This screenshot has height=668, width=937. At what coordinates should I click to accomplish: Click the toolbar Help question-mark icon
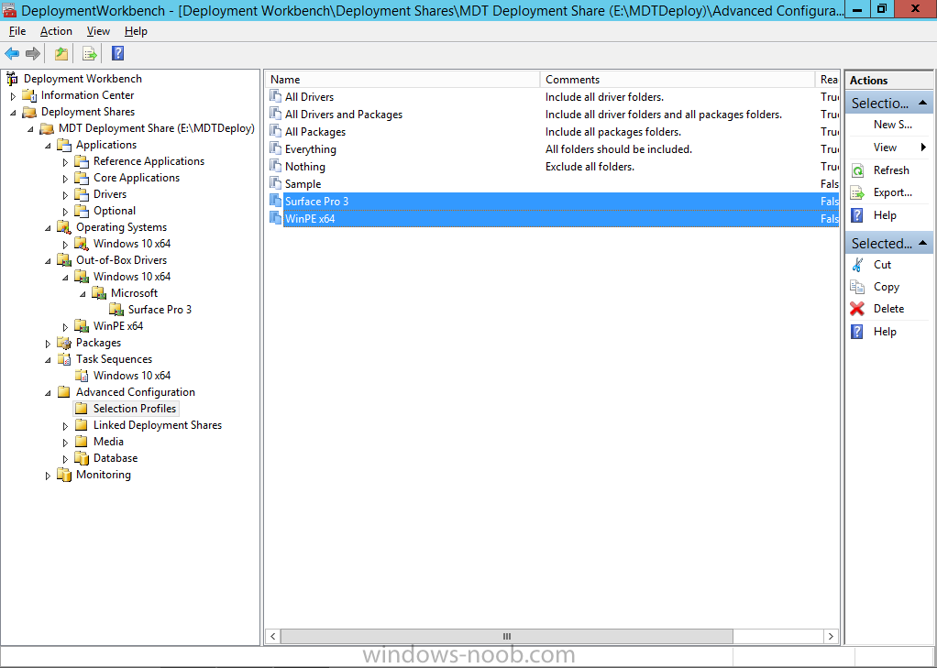[x=117, y=54]
